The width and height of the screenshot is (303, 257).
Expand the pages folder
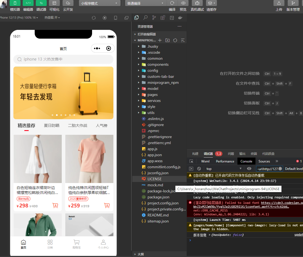[x=159, y=95]
